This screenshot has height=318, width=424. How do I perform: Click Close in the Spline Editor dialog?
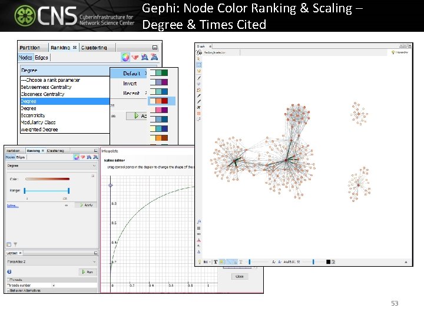click(239, 276)
